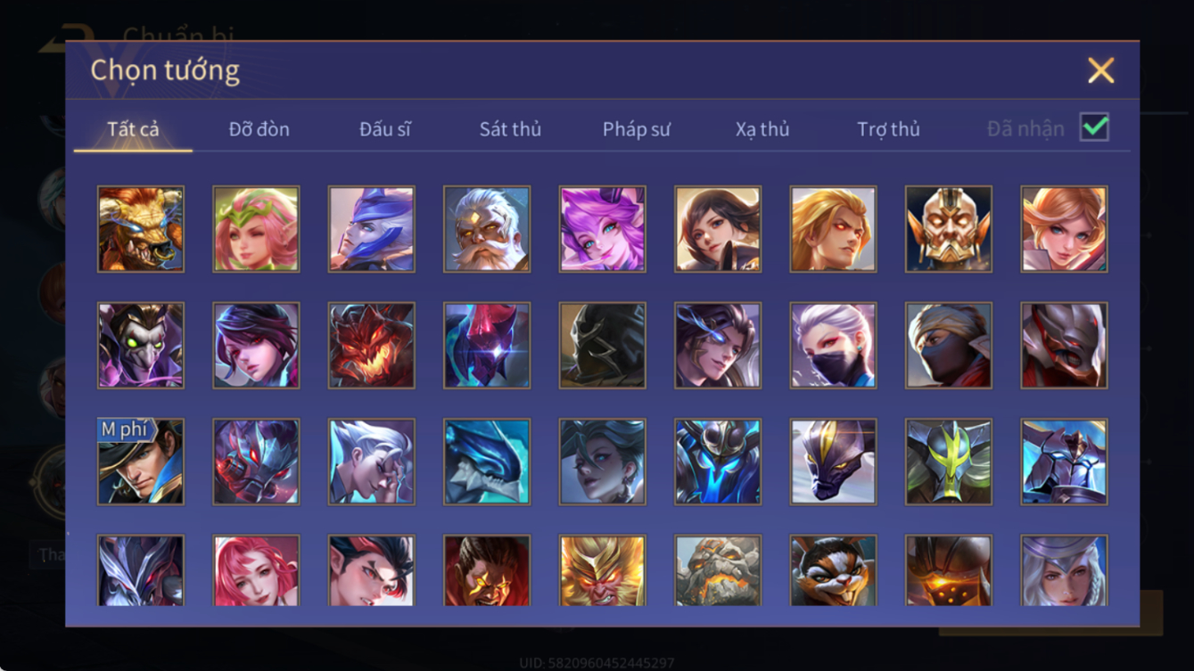Switch to the 'Trợ thủ' tab
This screenshot has height=671, width=1194.
tap(888, 129)
